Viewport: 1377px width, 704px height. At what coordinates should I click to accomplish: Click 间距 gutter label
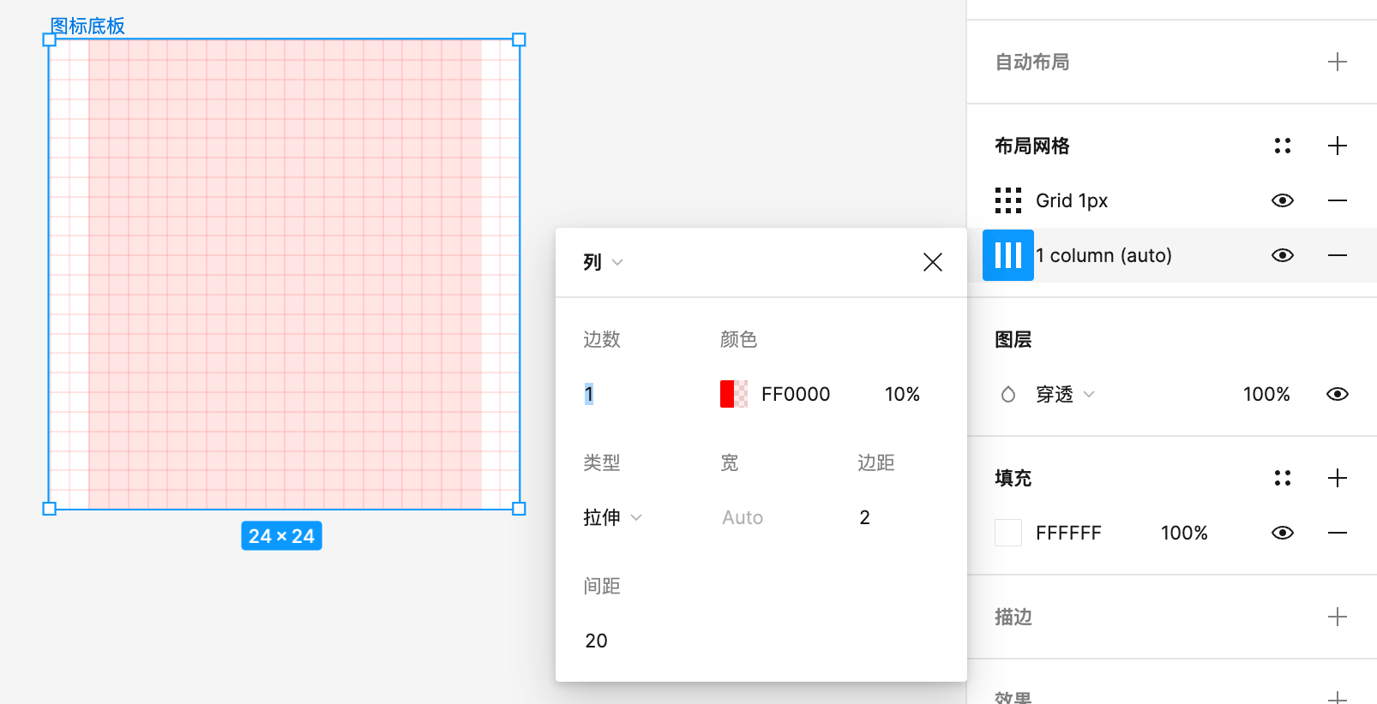pos(602,586)
